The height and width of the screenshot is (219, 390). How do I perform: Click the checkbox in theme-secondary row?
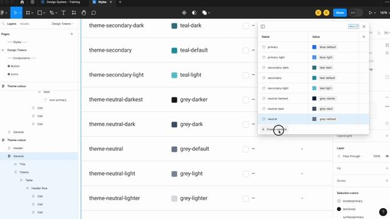pyautogui.click(x=246, y=50)
